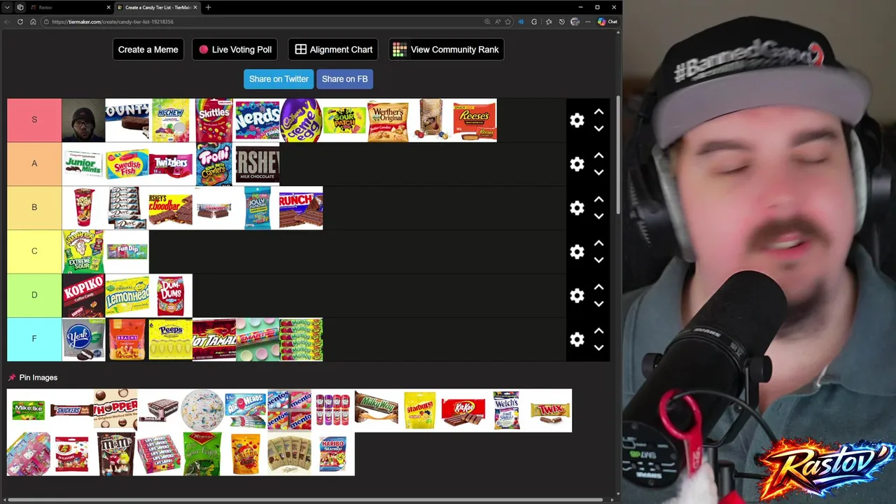Select Hot Tamales in F tier
This screenshot has height=504, width=896.
(x=213, y=339)
